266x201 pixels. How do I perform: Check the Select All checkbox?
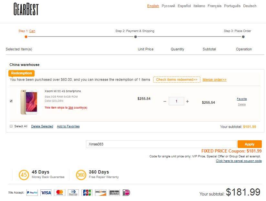[11, 126]
